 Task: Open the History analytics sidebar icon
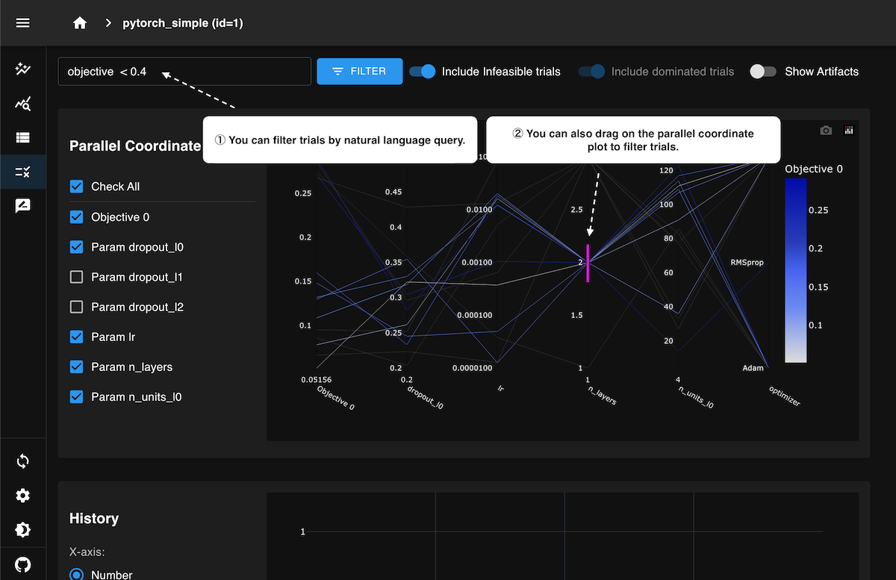tap(22, 69)
